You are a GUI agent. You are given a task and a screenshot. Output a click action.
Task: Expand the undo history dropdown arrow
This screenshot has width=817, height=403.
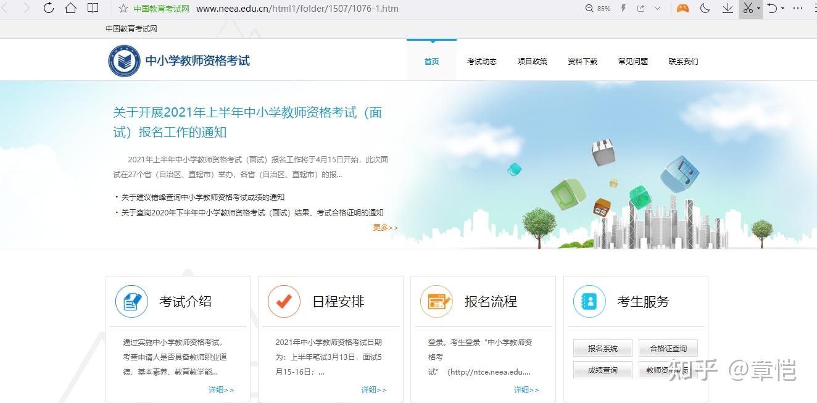[x=782, y=9]
